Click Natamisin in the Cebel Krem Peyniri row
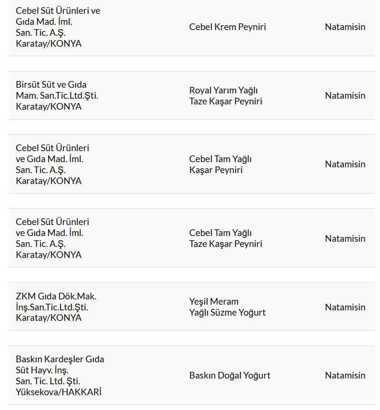The height and width of the screenshot is (410, 380). pyautogui.click(x=345, y=27)
